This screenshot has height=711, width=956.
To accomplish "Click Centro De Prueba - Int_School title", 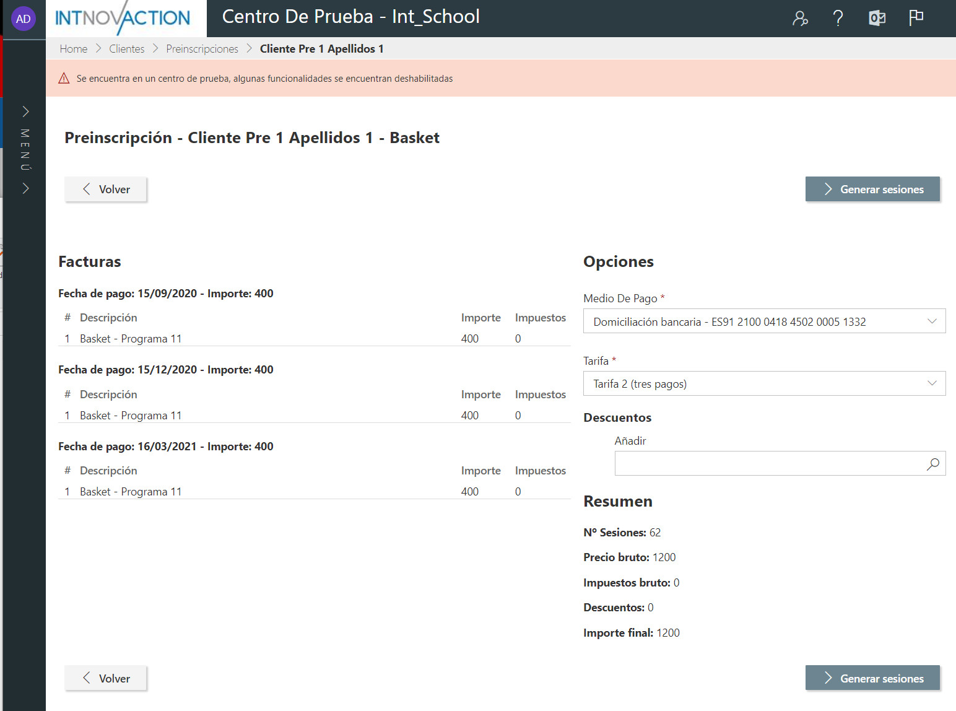I will (351, 17).
